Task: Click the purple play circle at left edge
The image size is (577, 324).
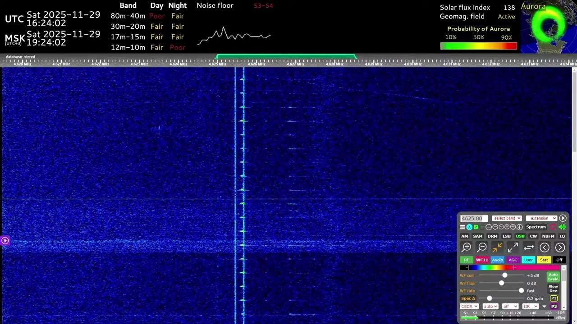Action: 5,241
